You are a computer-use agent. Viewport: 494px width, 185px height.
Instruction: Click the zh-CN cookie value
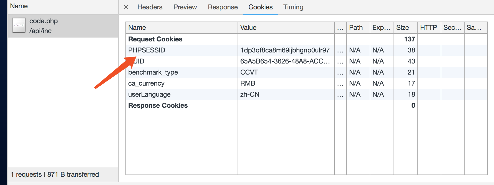point(250,94)
